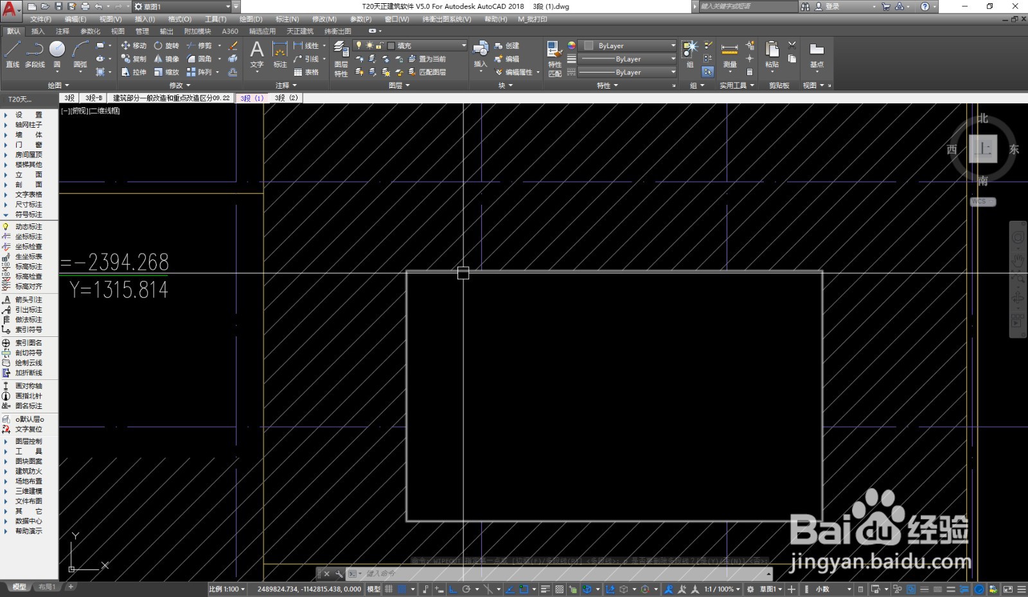
Task: Switch to the 3段-B drawing tab
Action: pyautogui.click(x=94, y=98)
